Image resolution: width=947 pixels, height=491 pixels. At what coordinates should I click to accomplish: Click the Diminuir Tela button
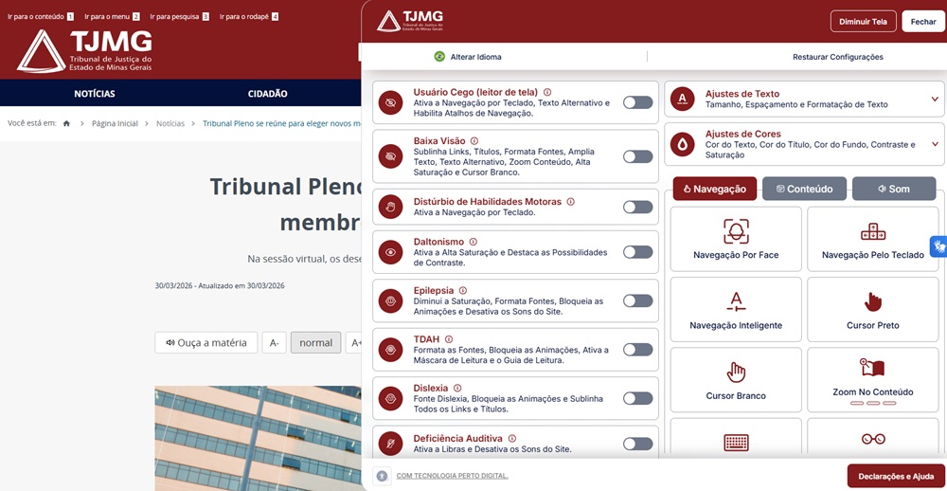[x=863, y=22]
